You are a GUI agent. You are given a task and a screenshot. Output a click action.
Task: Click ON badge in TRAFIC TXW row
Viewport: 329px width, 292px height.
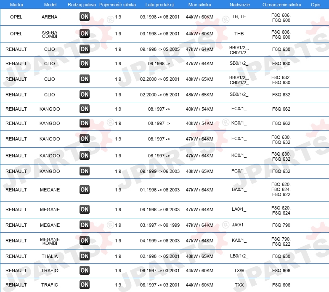click(85, 271)
